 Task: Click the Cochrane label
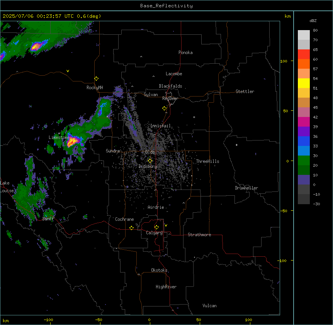pos(124,219)
